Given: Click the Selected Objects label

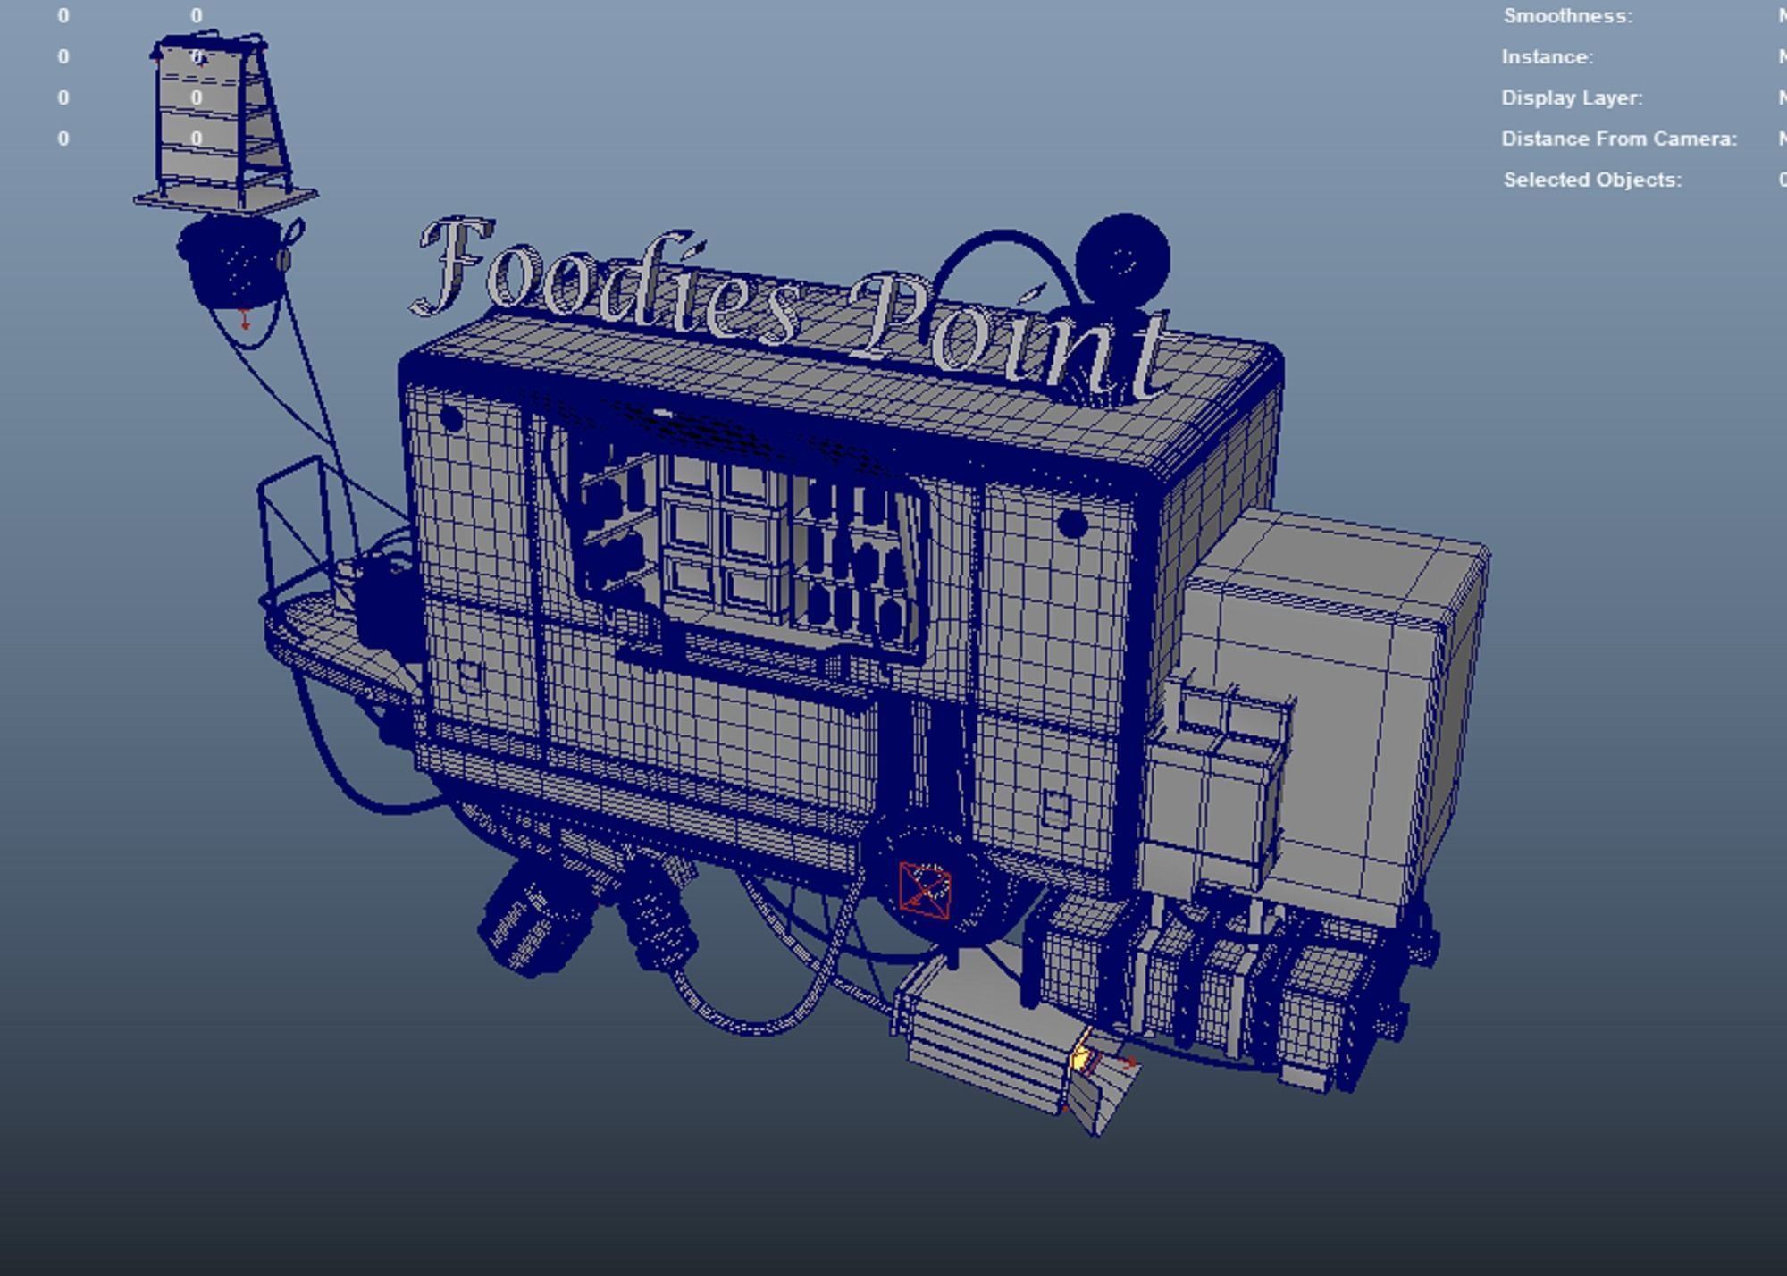Looking at the screenshot, I should tap(1592, 180).
